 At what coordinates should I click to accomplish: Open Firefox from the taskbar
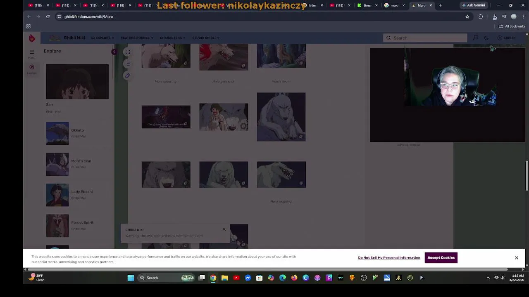click(294, 278)
